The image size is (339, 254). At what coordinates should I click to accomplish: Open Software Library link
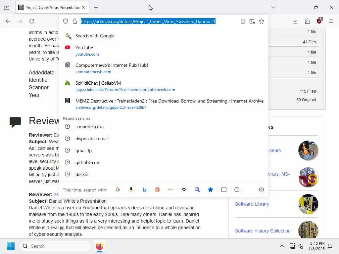tap(252, 204)
